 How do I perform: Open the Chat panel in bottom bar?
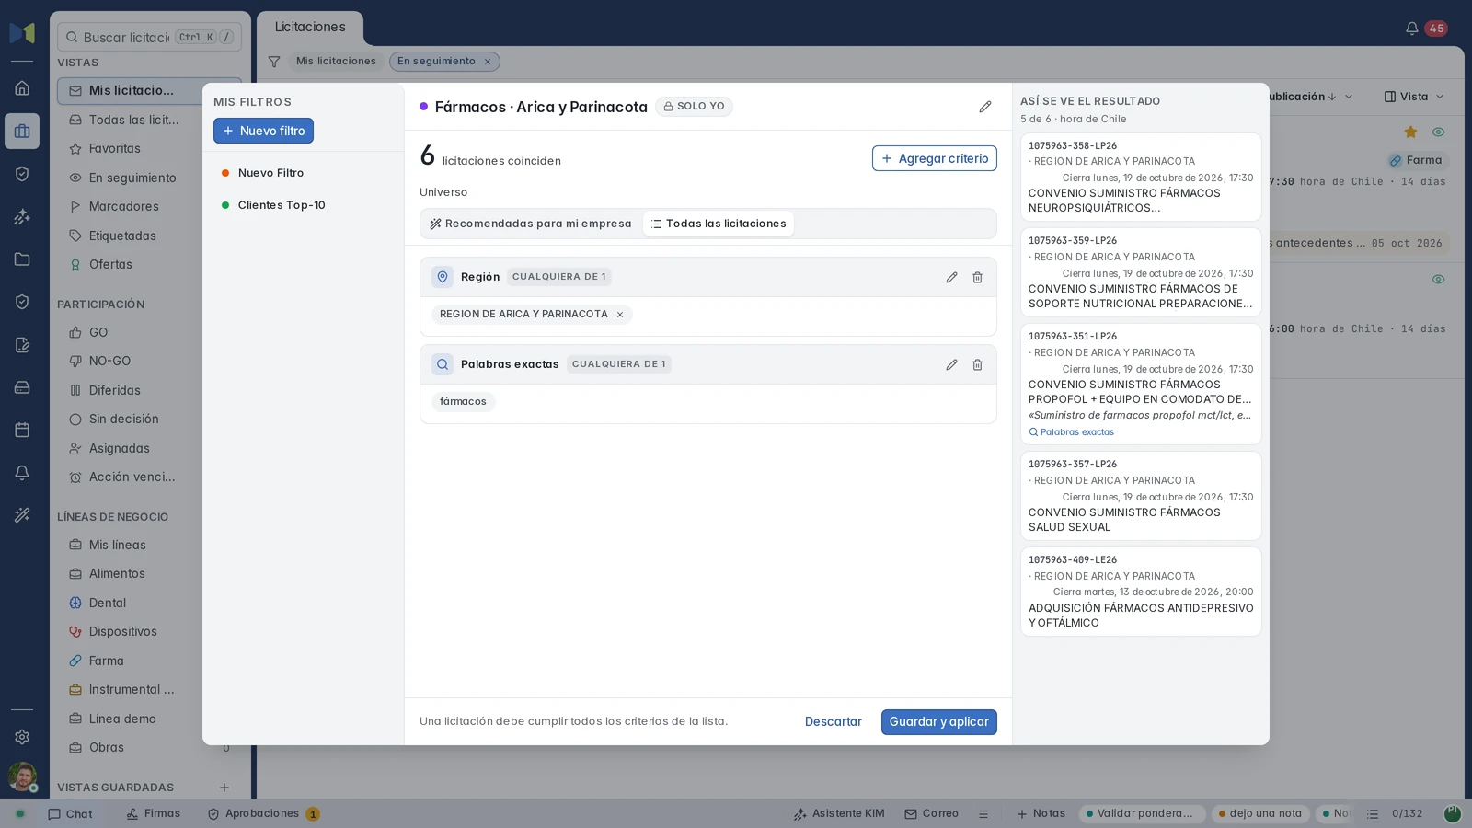[70, 814]
